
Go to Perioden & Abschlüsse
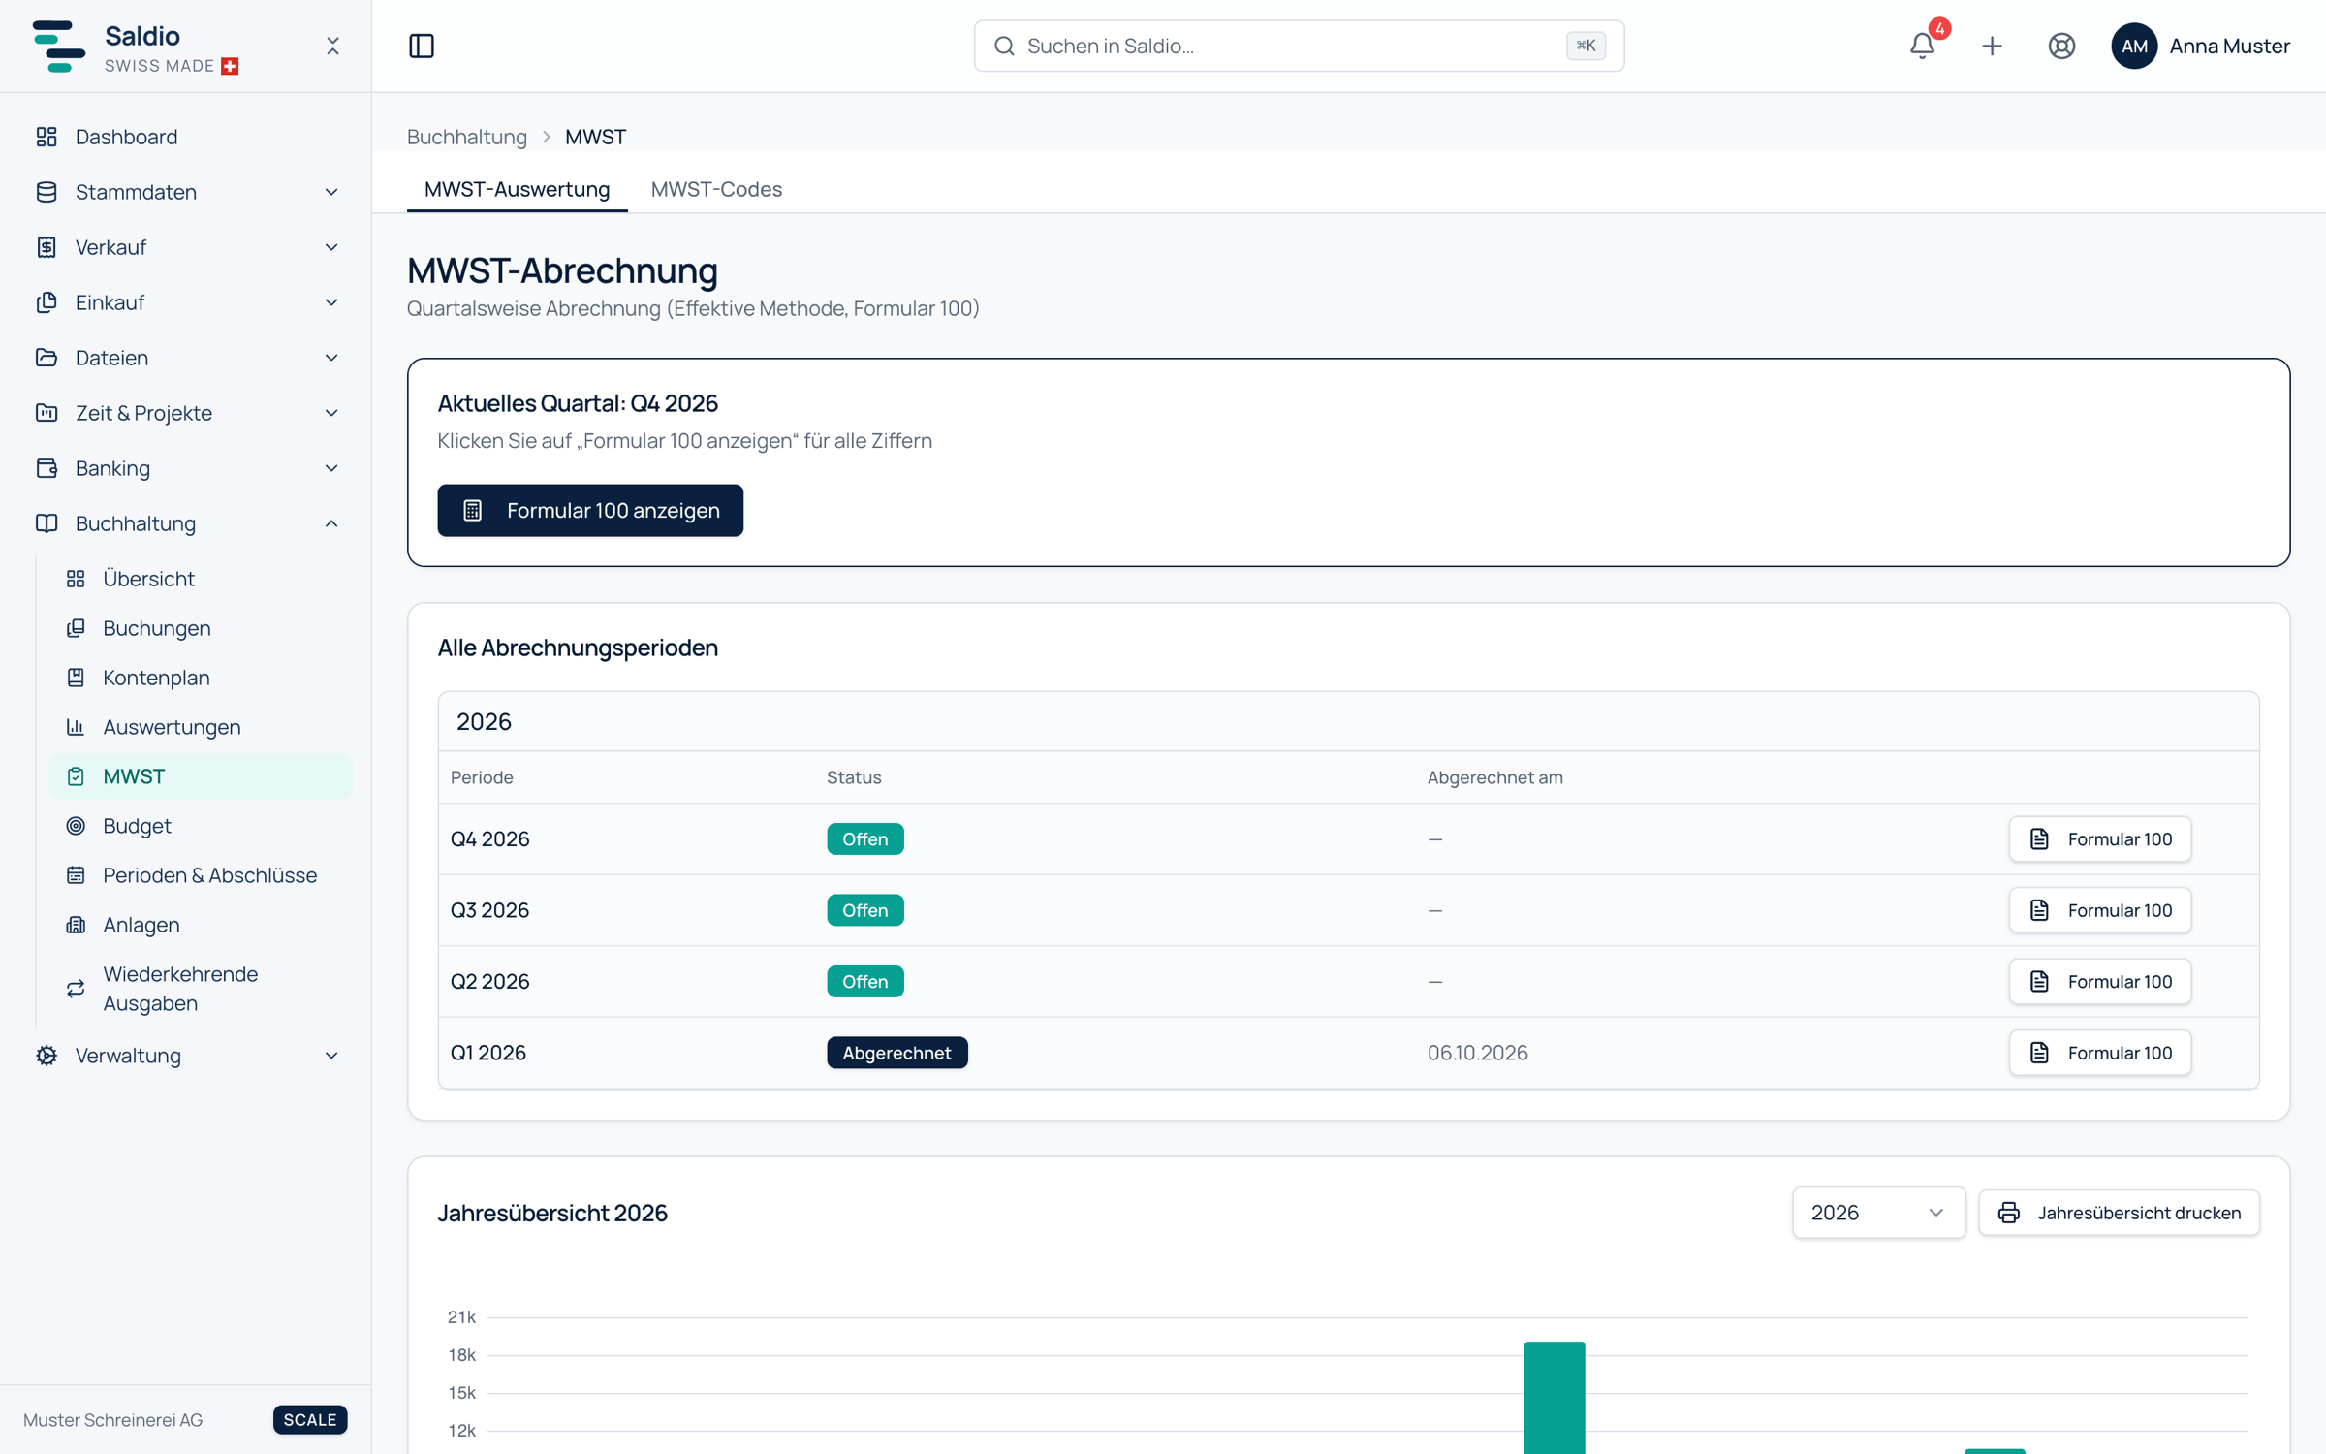point(201,875)
